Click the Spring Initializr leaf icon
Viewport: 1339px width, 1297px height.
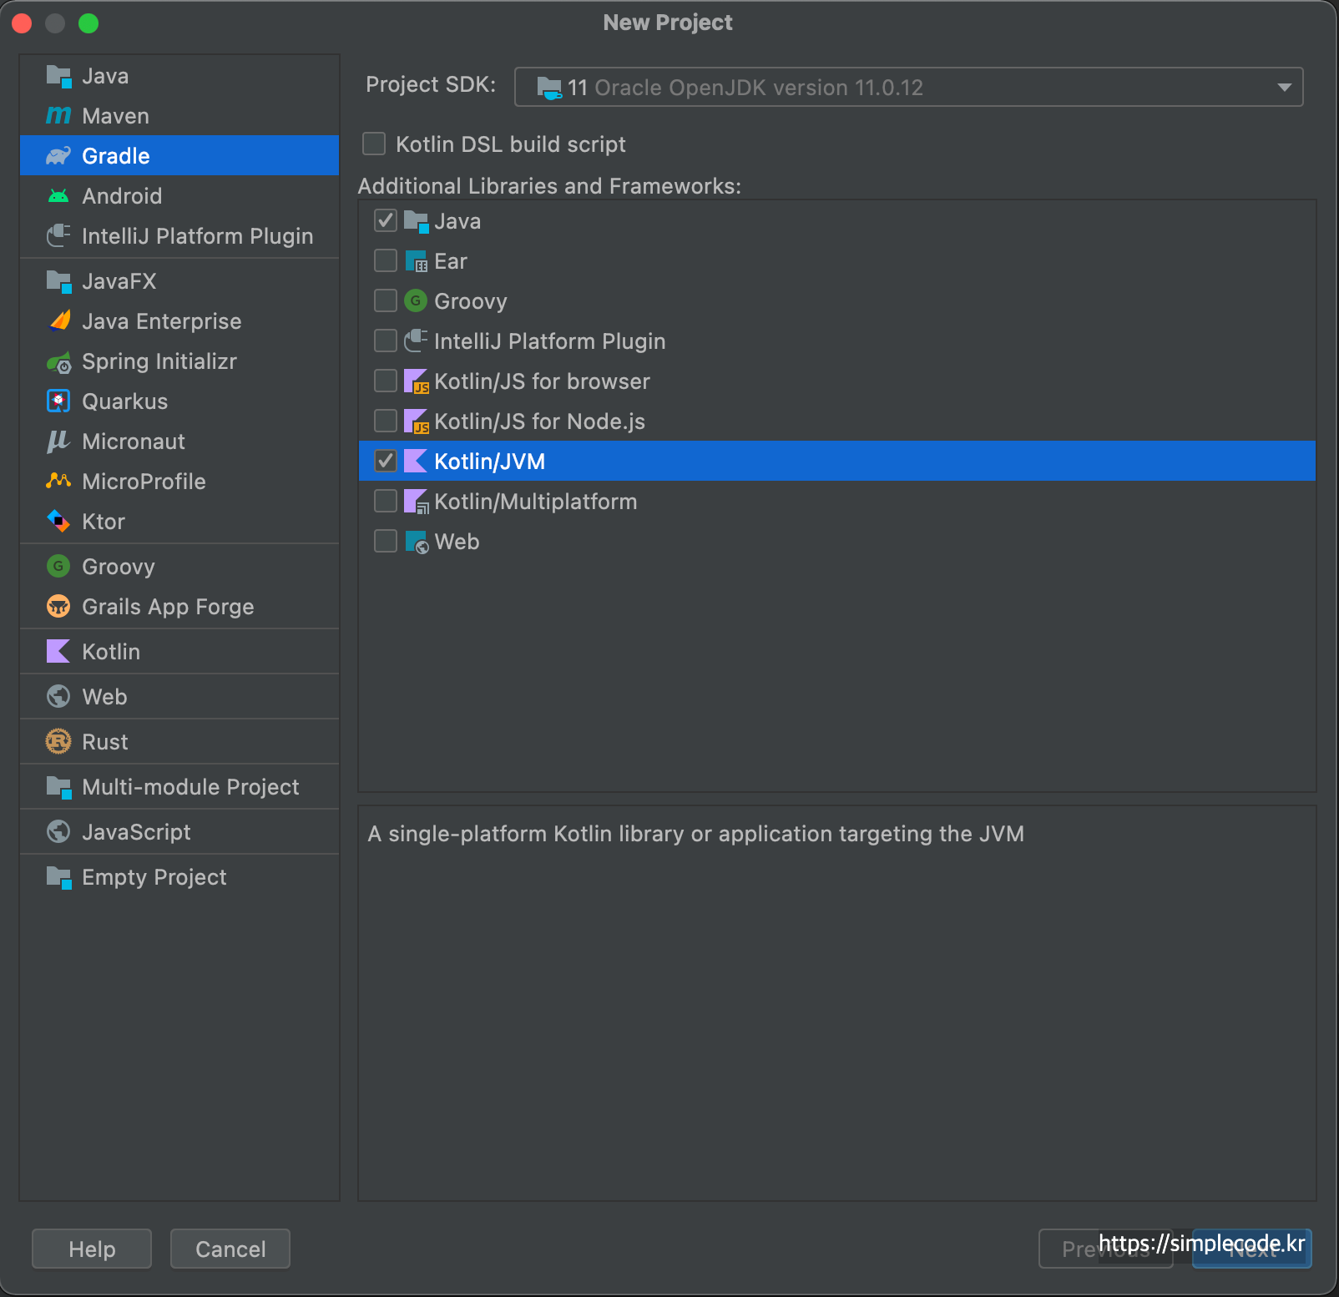point(58,361)
